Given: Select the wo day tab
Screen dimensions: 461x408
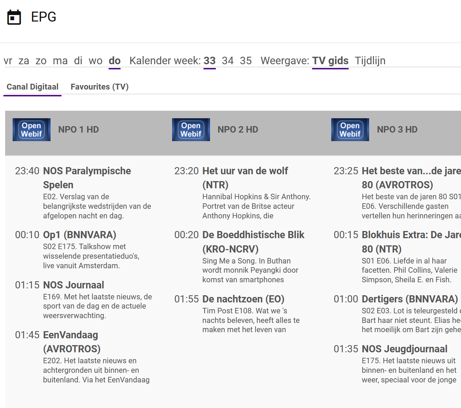Looking at the screenshot, I should click(96, 61).
